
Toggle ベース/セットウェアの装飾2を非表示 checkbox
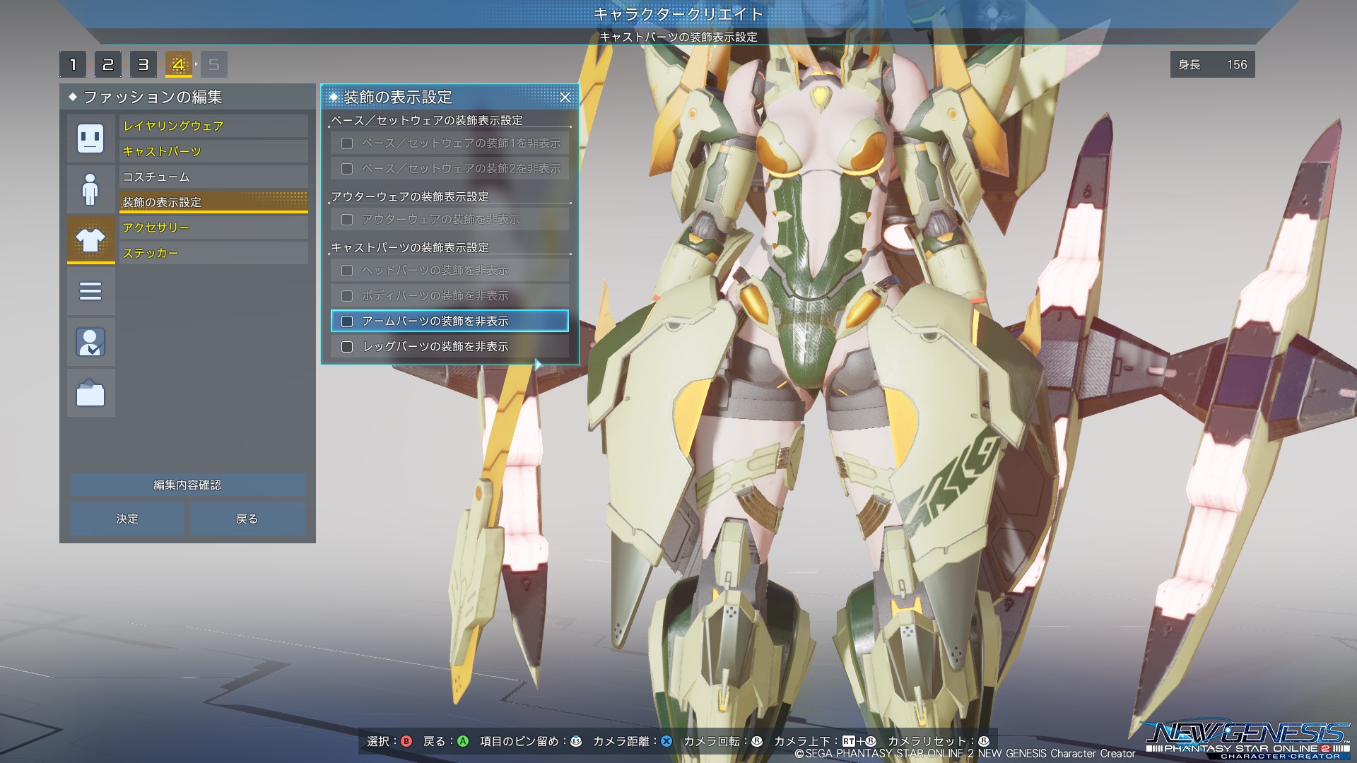[347, 169]
